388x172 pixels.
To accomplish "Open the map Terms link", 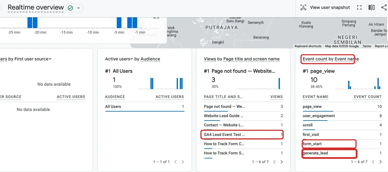I will [x=367, y=46].
